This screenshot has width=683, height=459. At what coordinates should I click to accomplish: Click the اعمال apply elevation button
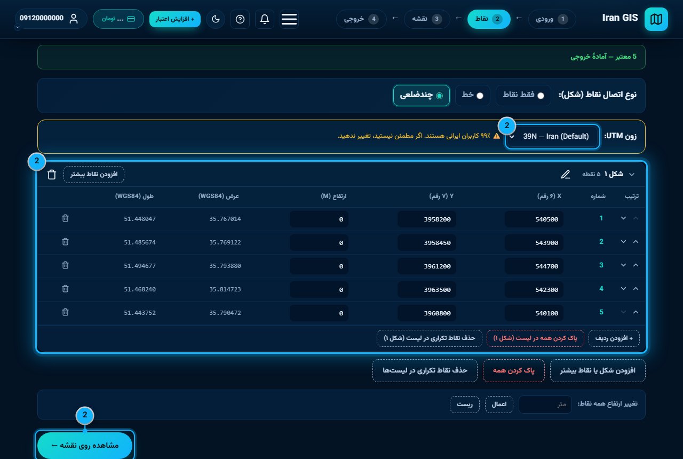(499, 405)
